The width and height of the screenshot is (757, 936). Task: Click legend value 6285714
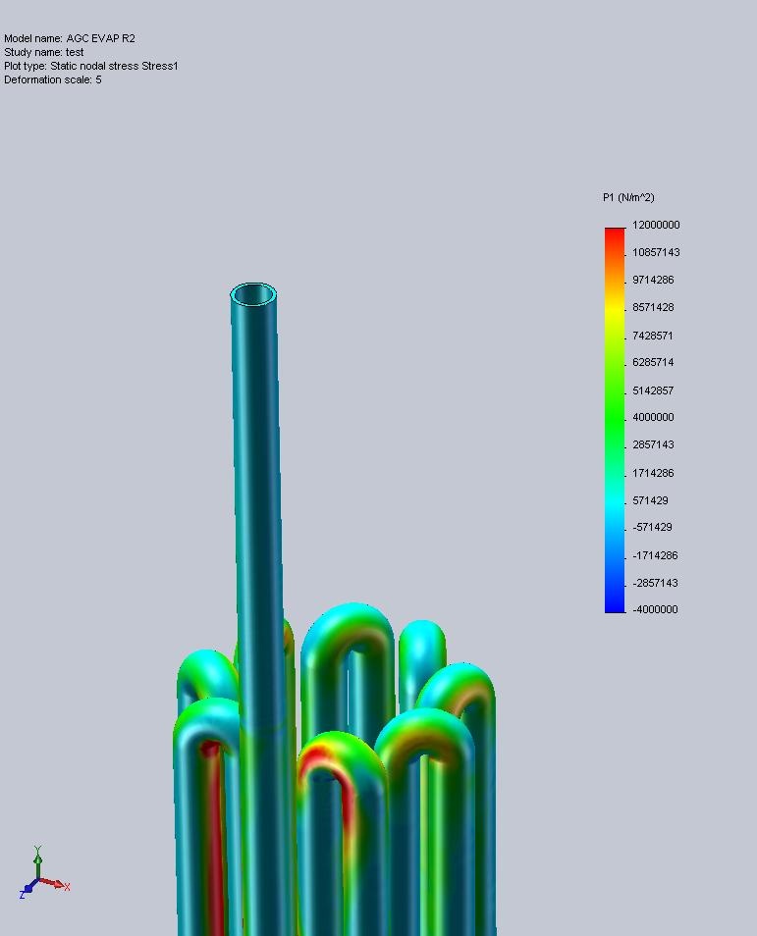click(x=653, y=362)
